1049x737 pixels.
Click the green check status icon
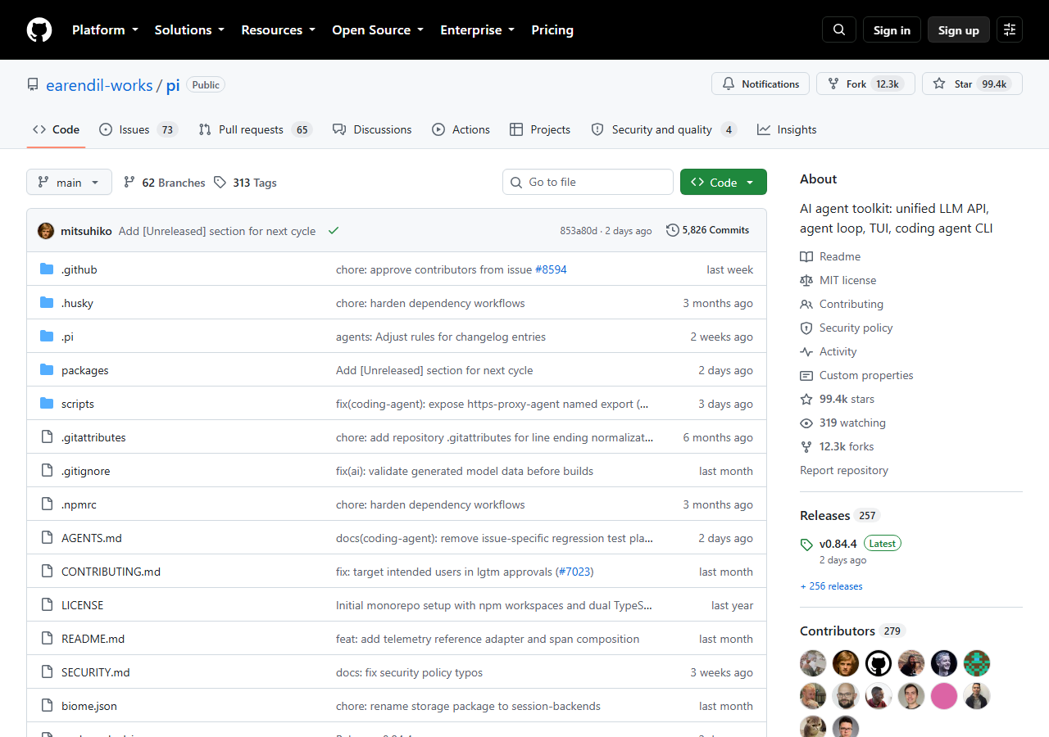click(334, 231)
